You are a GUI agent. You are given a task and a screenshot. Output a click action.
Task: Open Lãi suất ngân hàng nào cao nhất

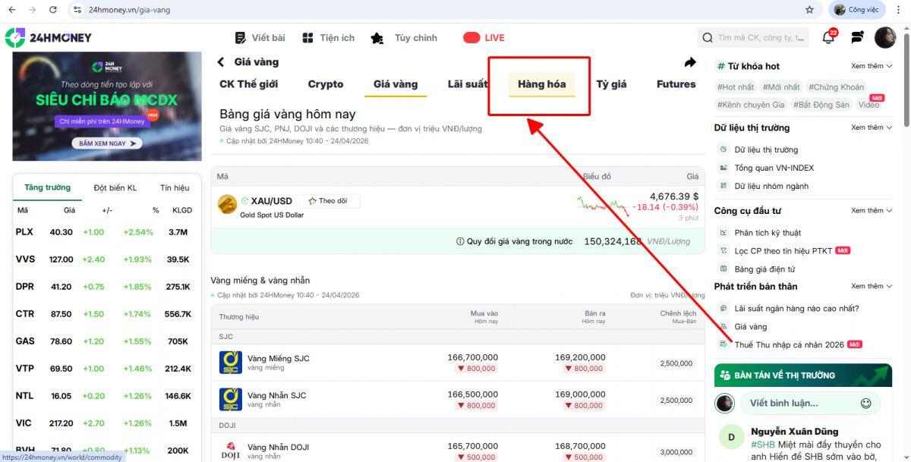pyautogui.click(x=797, y=309)
